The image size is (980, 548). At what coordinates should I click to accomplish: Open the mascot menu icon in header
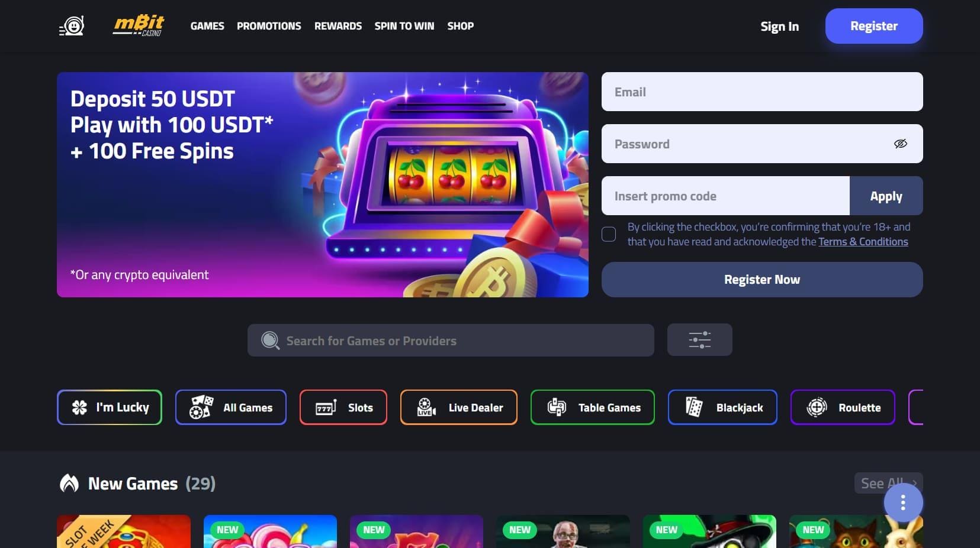(72, 26)
